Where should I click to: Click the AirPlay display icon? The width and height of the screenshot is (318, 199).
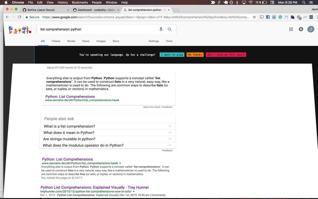(x=244, y=2)
